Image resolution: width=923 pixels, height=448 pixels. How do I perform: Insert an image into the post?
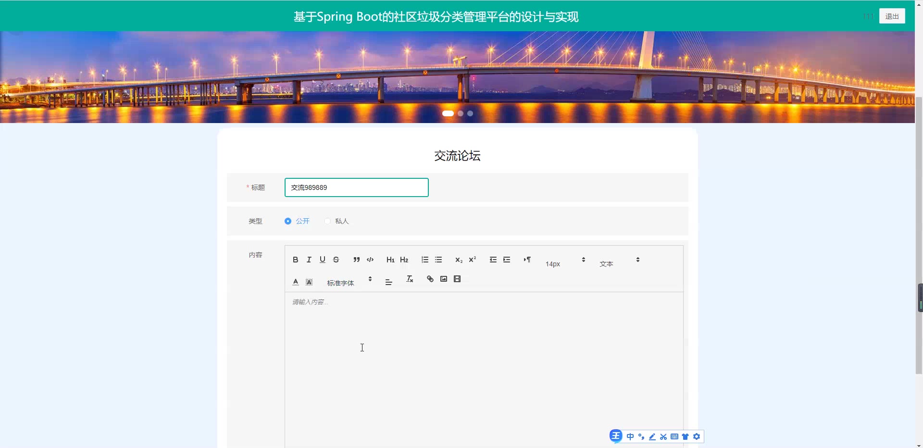tap(444, 279)
